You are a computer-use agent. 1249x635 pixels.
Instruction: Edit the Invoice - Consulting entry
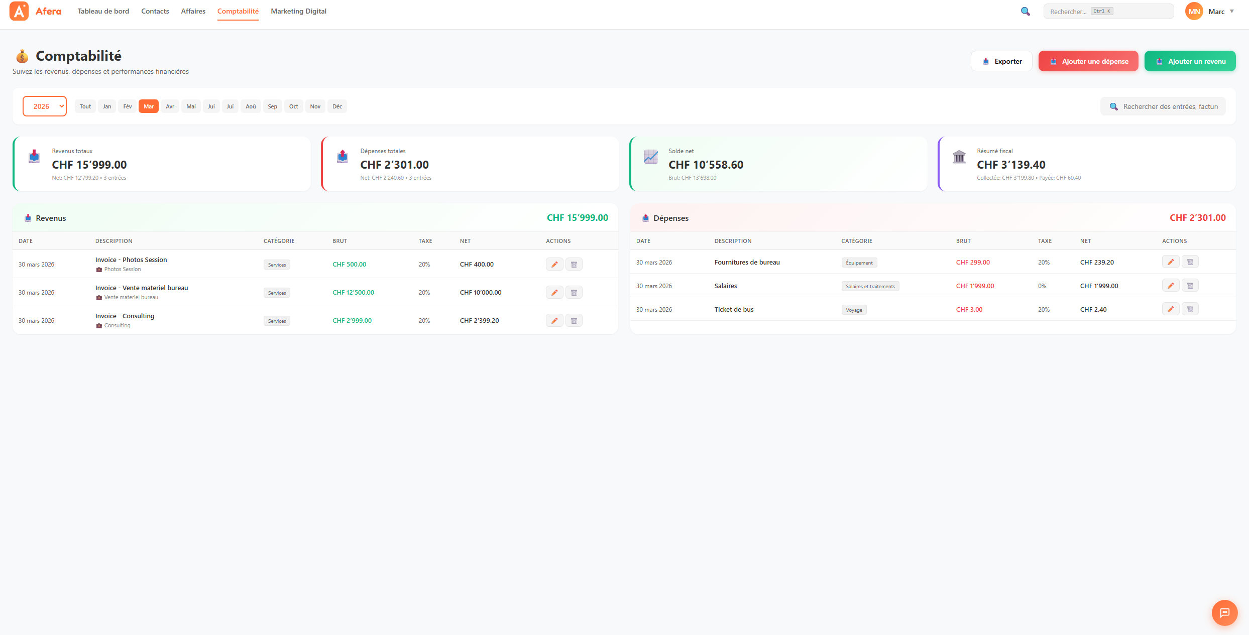pyautogui.click(x=554, y=321)
